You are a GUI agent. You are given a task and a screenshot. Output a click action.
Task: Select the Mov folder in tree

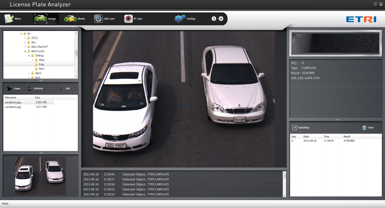point(42,69)
